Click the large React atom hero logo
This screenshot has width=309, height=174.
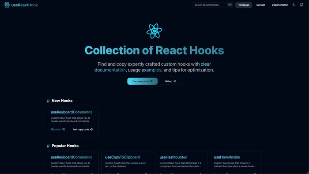click(x=154, y=31)
